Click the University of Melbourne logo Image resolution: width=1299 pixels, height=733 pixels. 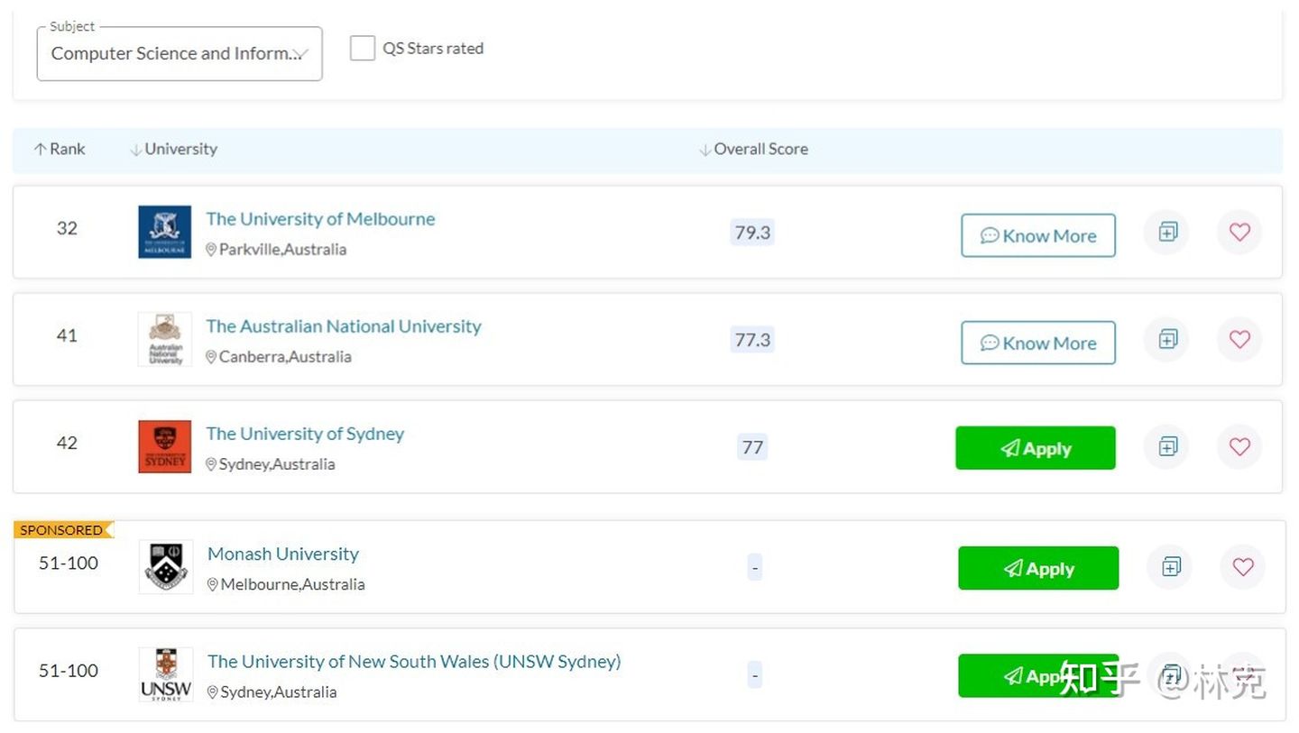click(x=164, y=232)
